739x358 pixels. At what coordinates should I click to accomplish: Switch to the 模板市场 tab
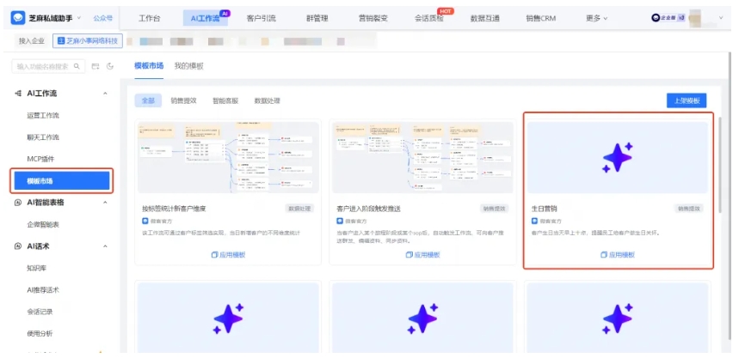click(149, 66)
